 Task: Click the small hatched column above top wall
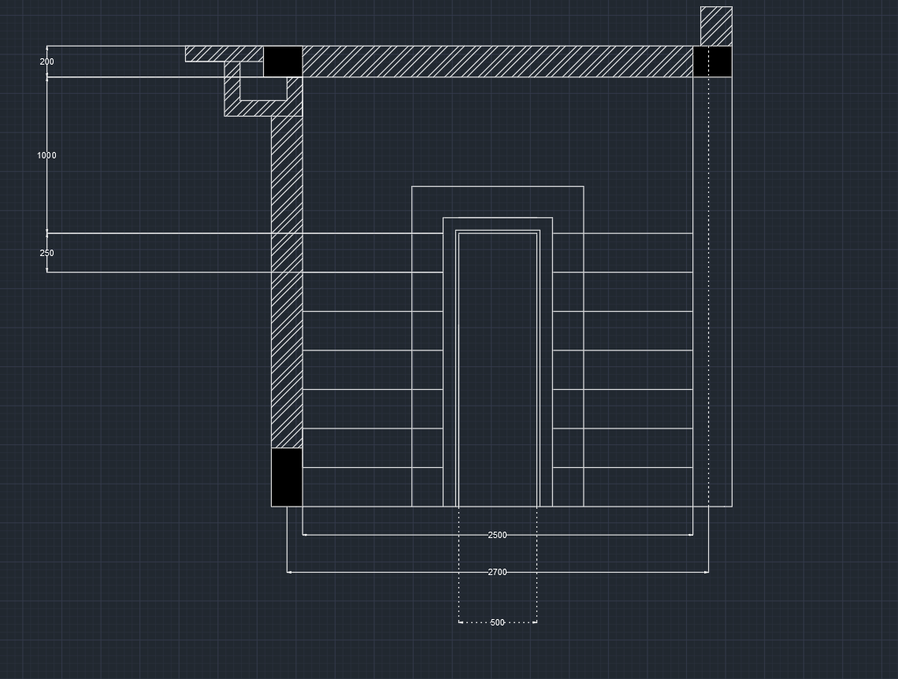coord(714,24)
